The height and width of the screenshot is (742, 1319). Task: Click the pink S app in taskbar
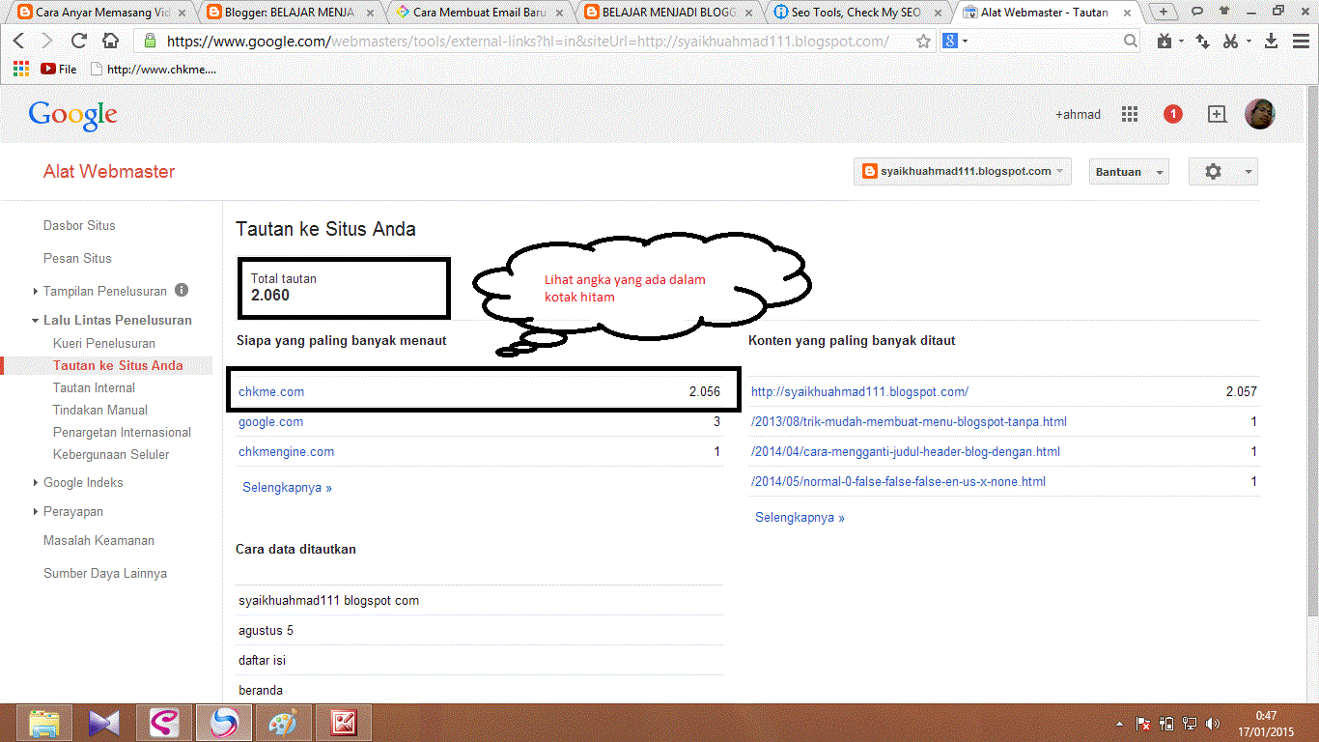[164, 723]
